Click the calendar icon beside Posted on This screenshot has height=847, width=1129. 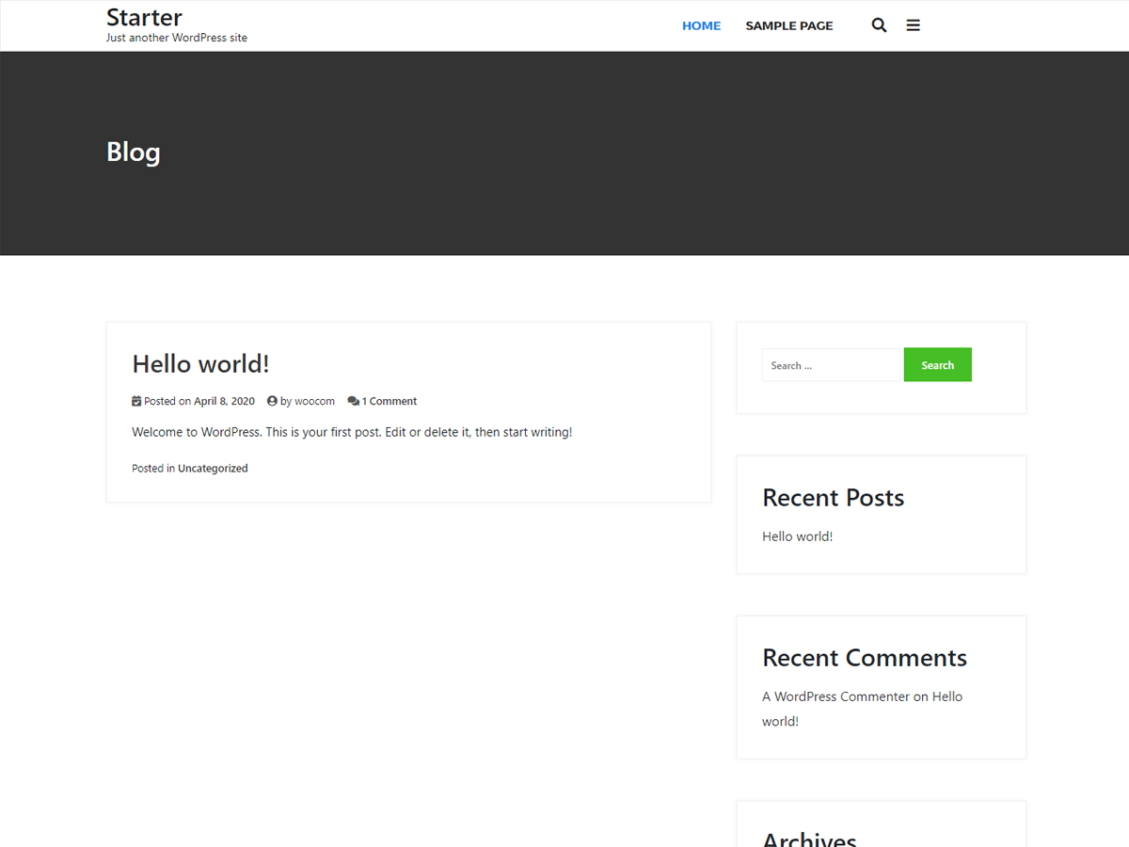(x=136, y=400)
